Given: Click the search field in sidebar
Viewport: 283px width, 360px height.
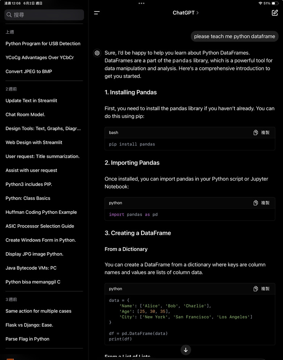Looking at the screenshot, I should tap(44, 15).
